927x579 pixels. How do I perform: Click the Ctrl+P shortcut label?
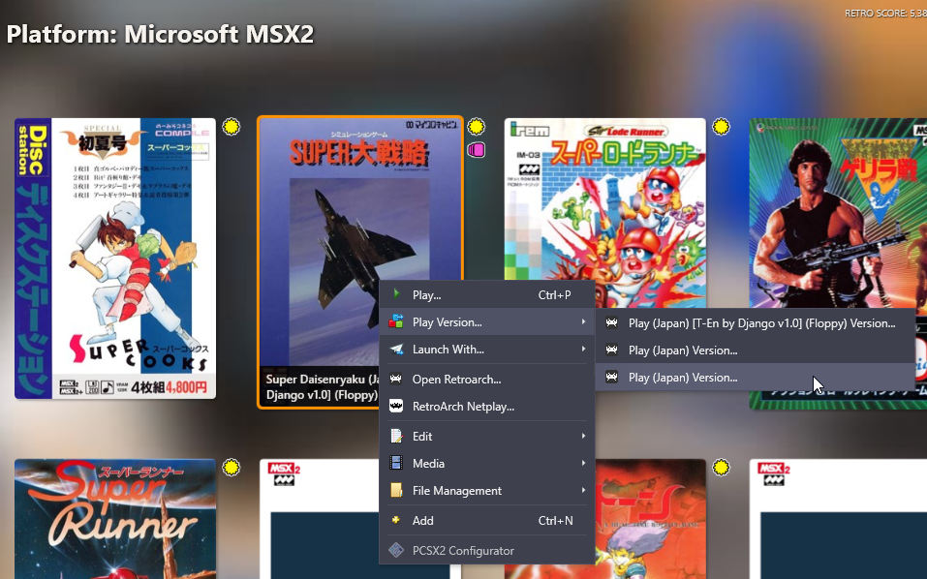(554, 294)
